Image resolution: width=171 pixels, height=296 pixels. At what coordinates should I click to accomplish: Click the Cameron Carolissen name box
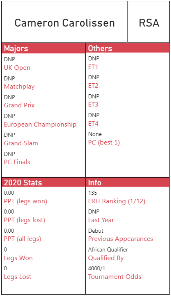click(x=64, y=22)
